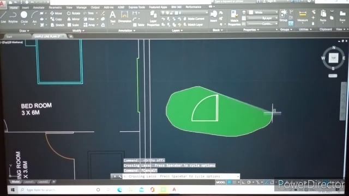The height and width of the screenshot is (196, 349).
Task: Open the White object color dropdown
Action: [x=263, y=13]
